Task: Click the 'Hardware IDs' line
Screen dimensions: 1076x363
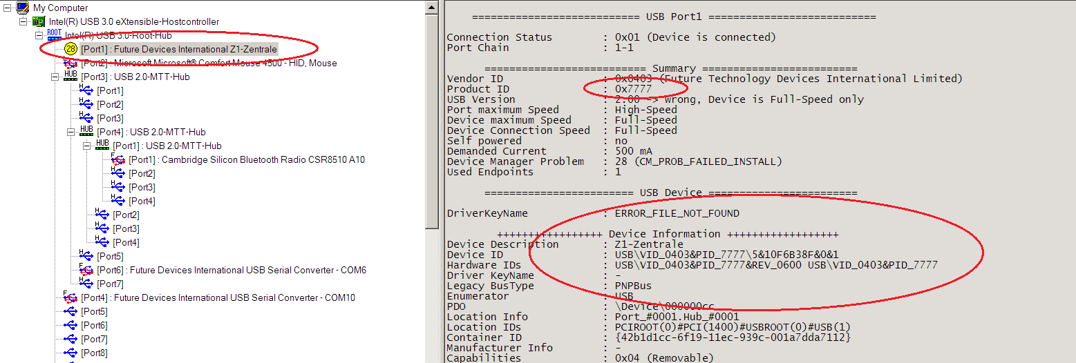Action: tap(692, 265)
